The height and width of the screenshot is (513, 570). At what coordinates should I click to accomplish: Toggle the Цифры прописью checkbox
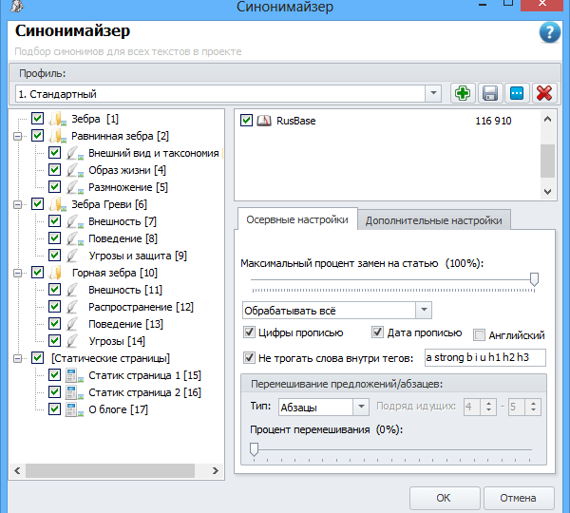(250, 332)
